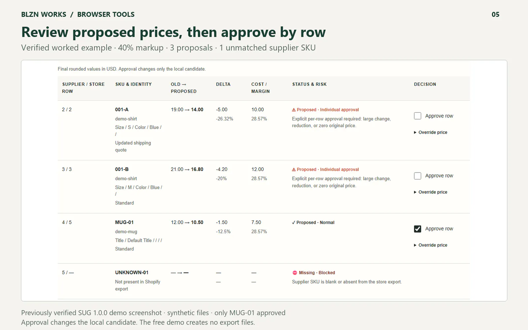Click the Title / Default Title variant text
Image resolution: width=528 pixels, height=330 pixels.
click(x=139, y=241)
